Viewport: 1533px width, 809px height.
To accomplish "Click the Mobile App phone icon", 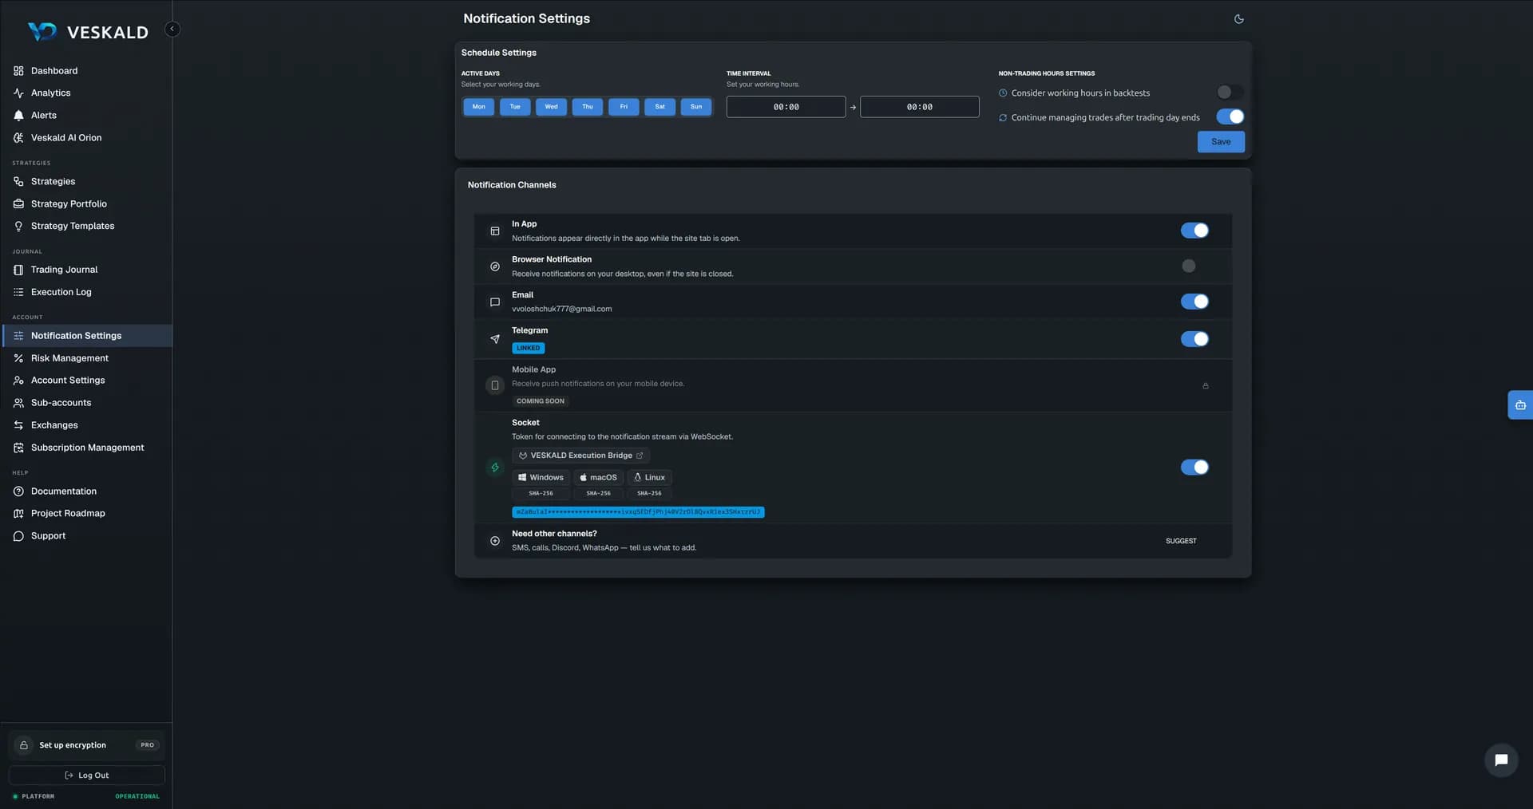I will pyautogui.click(x=495, y=385).
